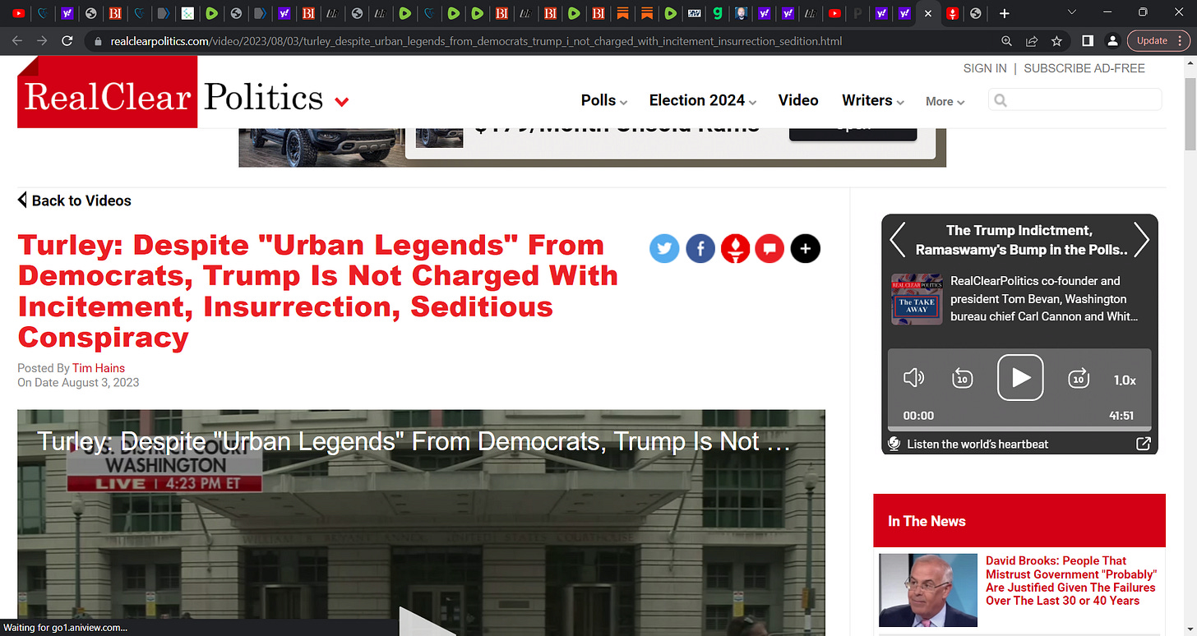1197x636 pixels.
Task: Switch to the green 'g' icon tab
Action: click(718, 13)
